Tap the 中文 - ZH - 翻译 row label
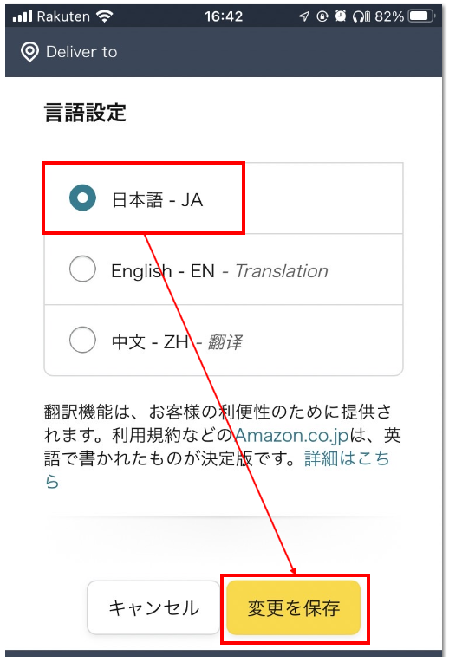Image resolution: width=449 pixels, height=662 pixels. [177, 341]
